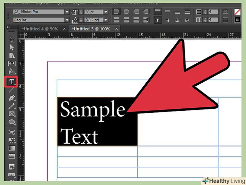Click the number of columns field

(213, 20)
